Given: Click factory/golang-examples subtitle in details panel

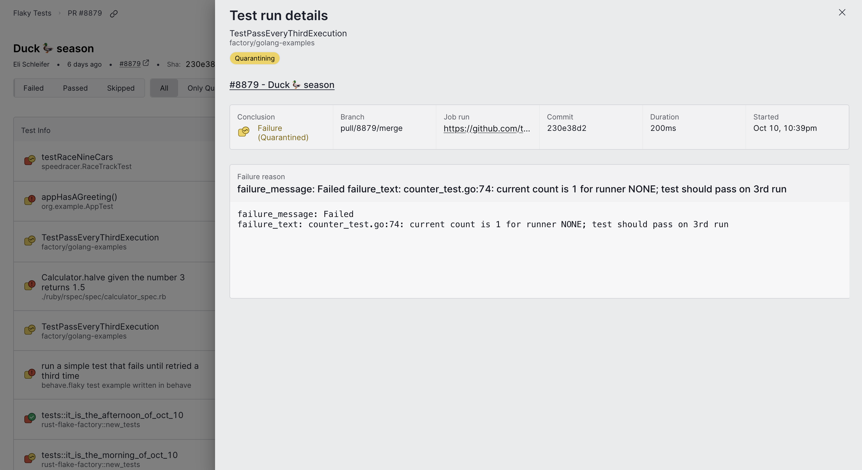Looking at the screenshot, I should [272, 43].
